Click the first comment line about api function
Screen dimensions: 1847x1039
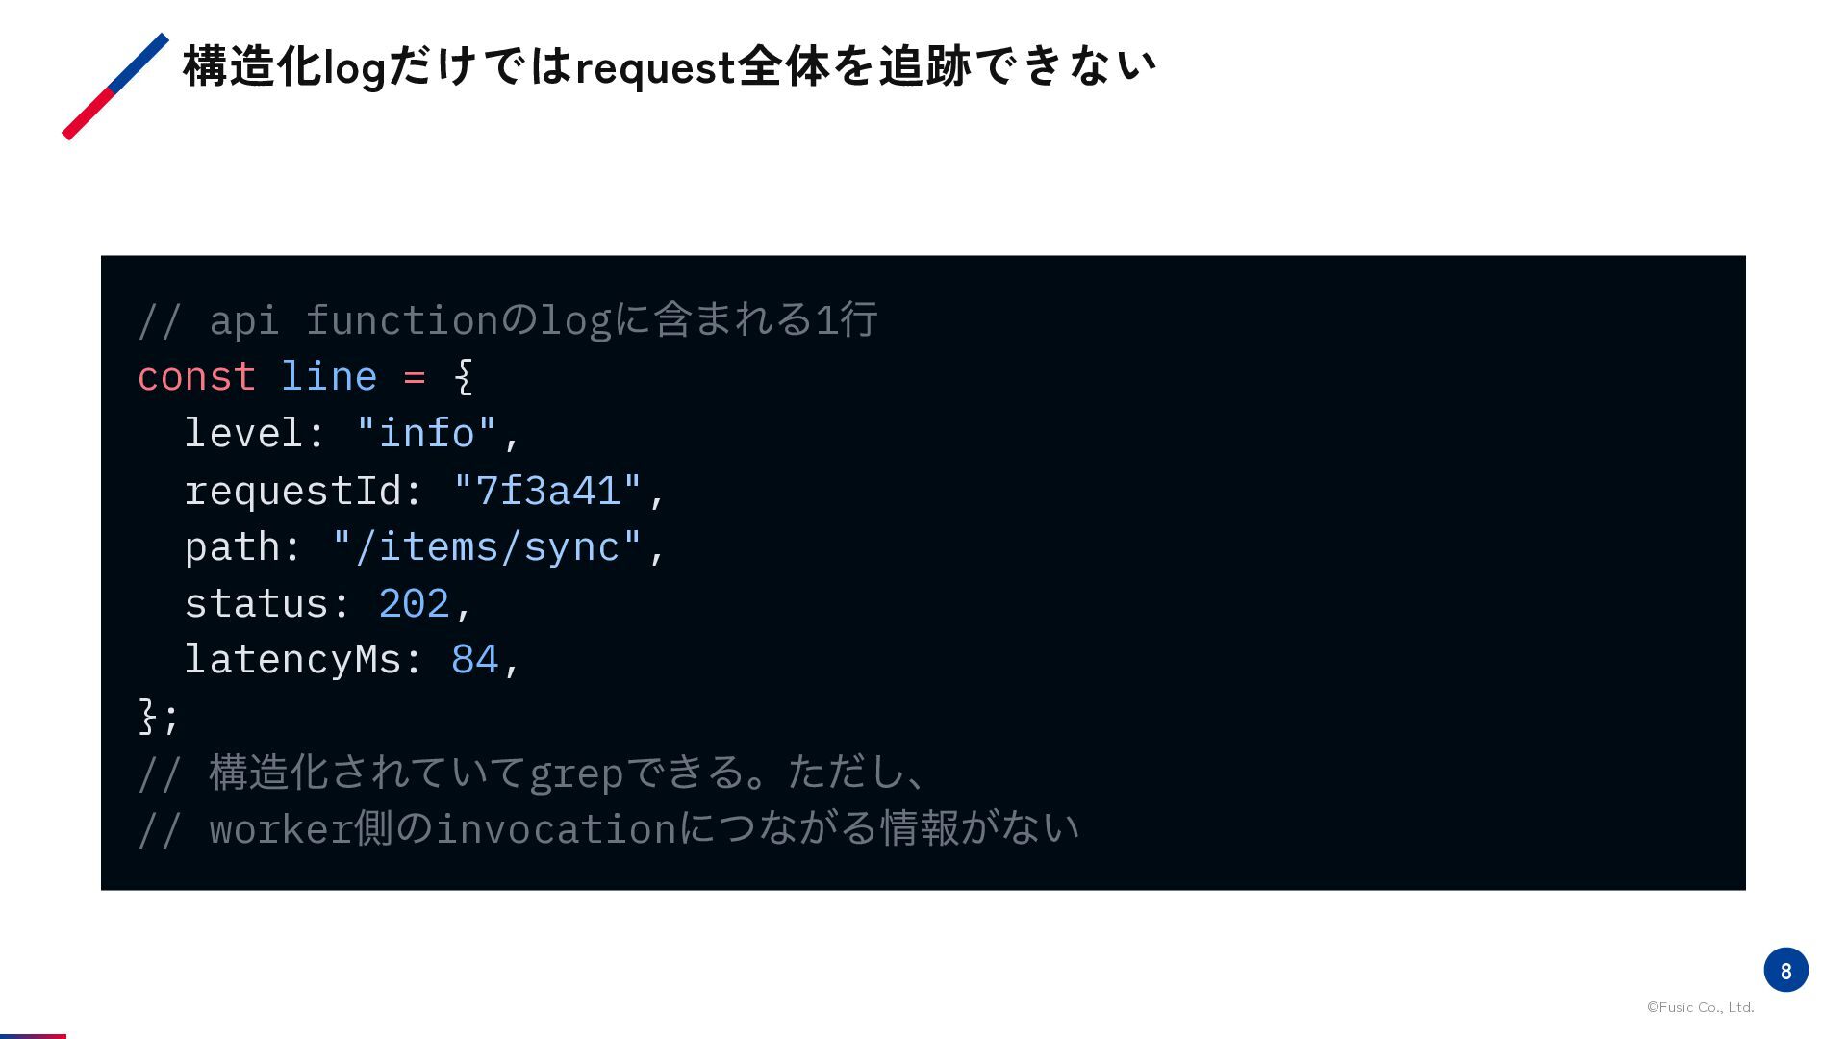click(x=507, y=319)
